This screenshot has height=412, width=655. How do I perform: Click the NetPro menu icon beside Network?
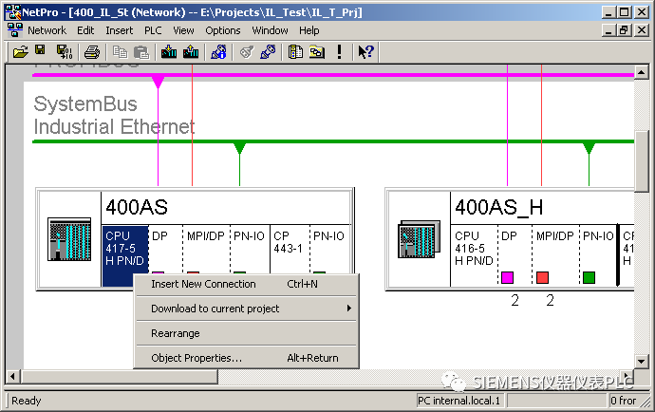14,30
